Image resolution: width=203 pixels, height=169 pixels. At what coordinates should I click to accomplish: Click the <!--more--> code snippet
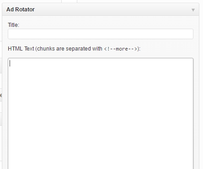click(121, 49)
